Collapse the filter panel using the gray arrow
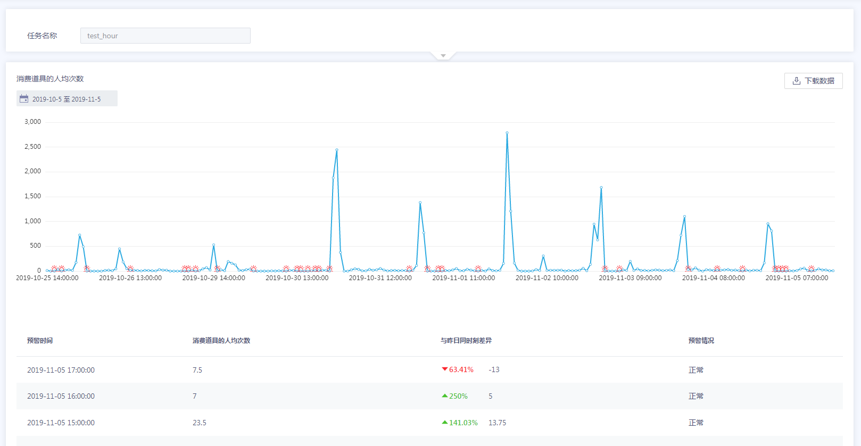861x446 pixels. (443, 56)
